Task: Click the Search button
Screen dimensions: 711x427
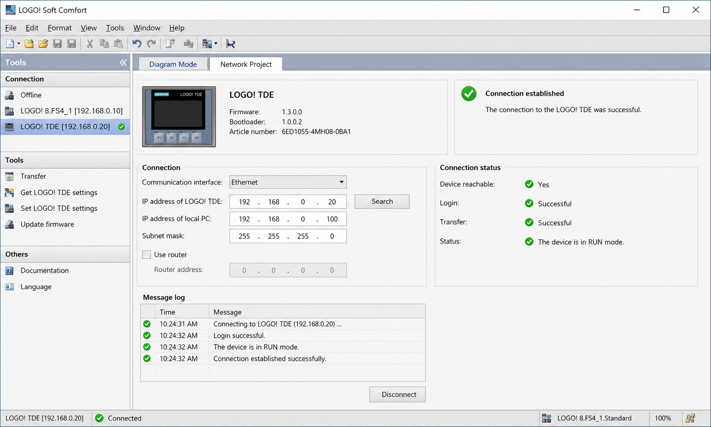Action: (382, 202)
